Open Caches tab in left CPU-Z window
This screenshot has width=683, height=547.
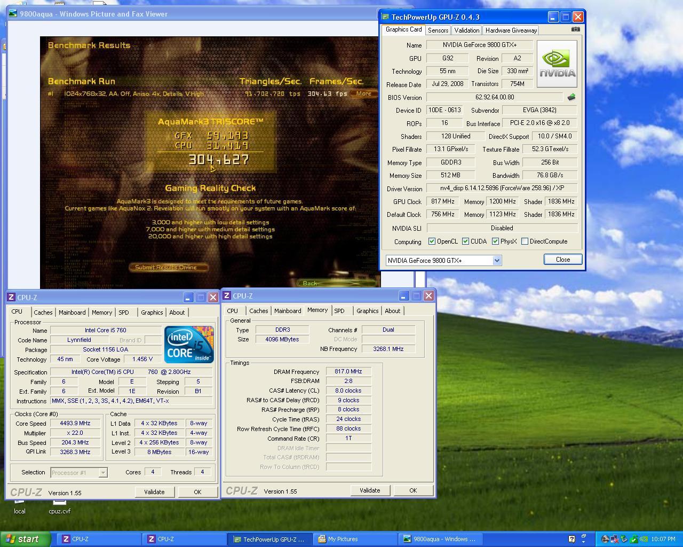[x=43, y=312]
